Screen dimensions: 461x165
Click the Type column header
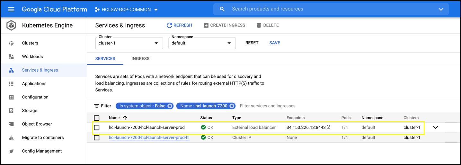tap(237, 118)
